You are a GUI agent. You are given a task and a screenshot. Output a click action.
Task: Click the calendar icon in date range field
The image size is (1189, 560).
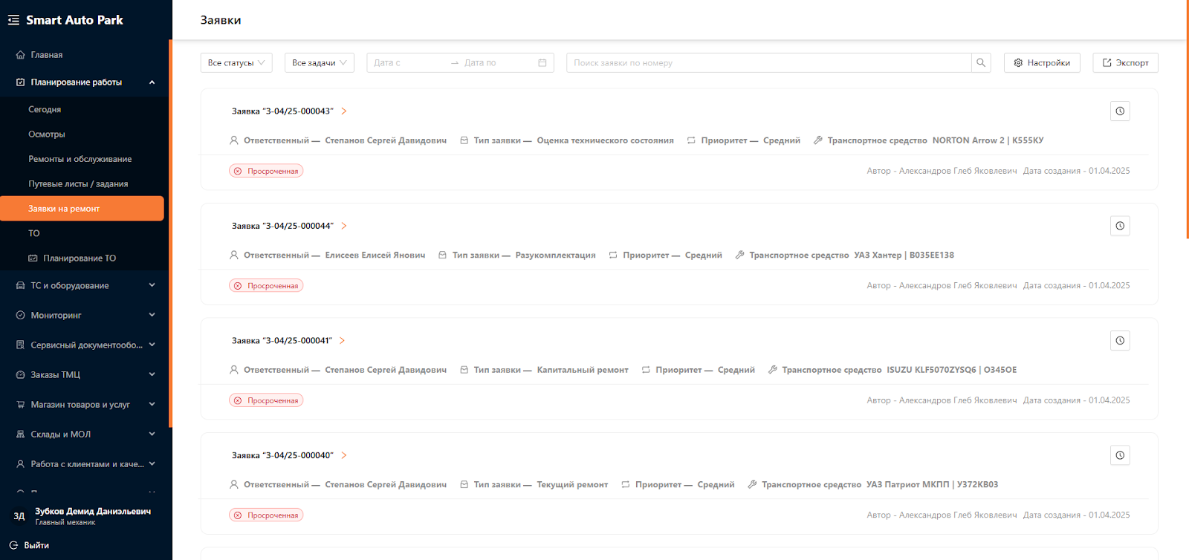click(542, 63)
